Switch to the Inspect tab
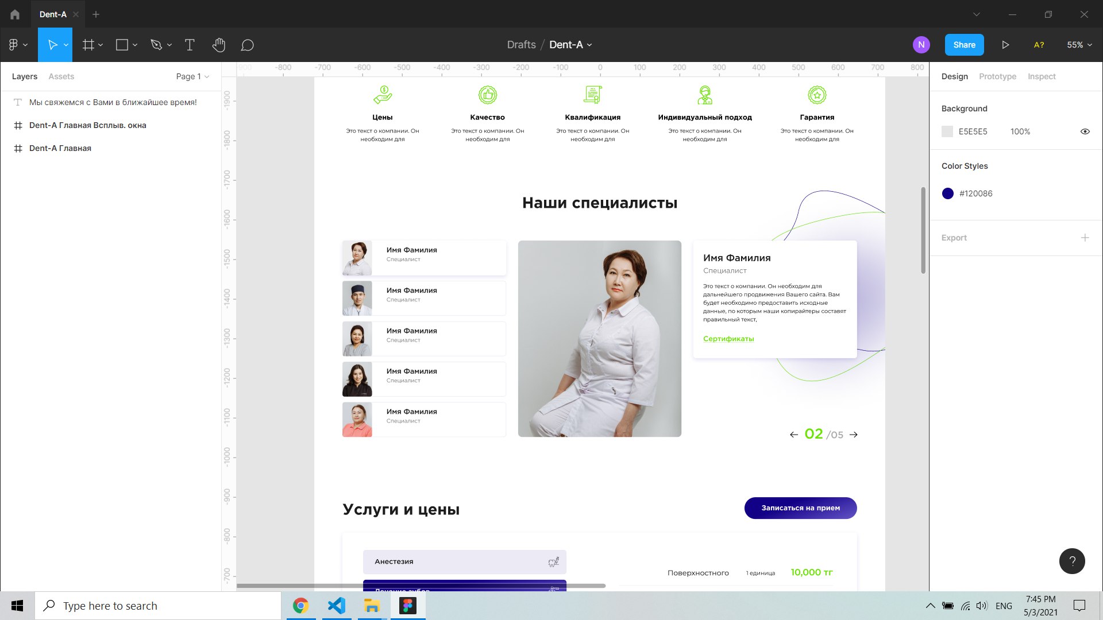 pos(1042,76)
